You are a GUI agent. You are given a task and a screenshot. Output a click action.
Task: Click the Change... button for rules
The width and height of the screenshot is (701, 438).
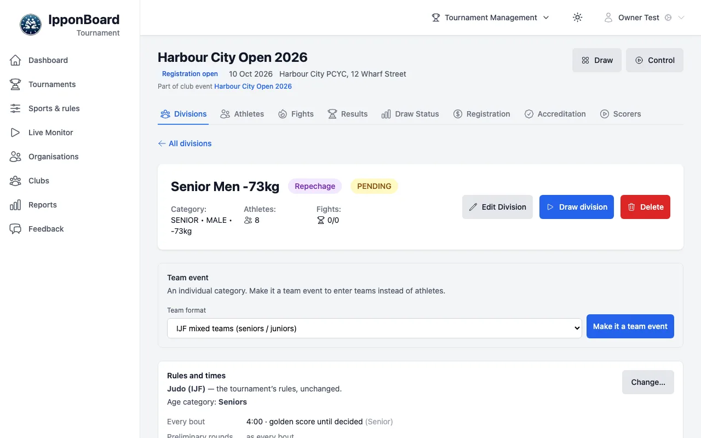648,382
